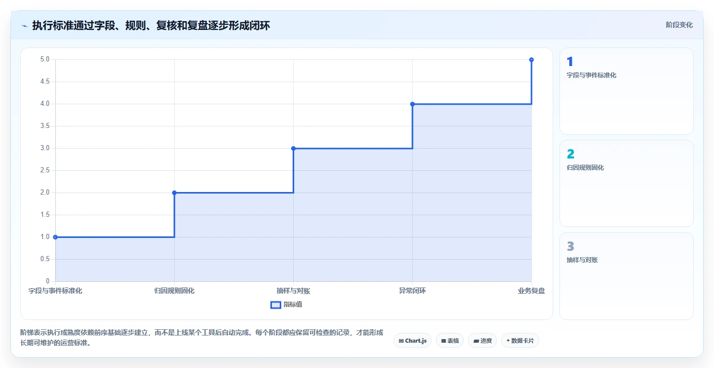
Task: Toggle the 指标值 legend entry
Action: pos(286,305)
